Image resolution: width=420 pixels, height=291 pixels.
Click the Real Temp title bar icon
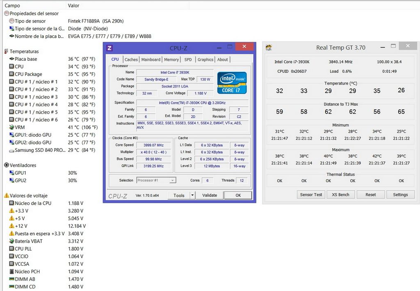tap(269, 48)
